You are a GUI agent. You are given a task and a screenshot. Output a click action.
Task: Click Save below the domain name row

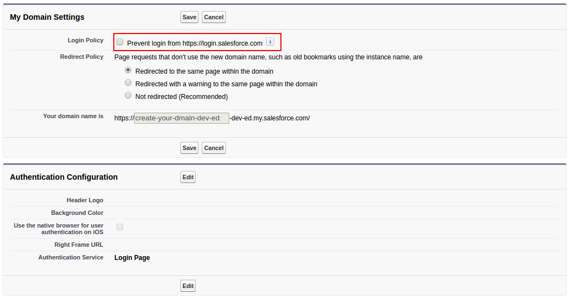pos(189,148)
